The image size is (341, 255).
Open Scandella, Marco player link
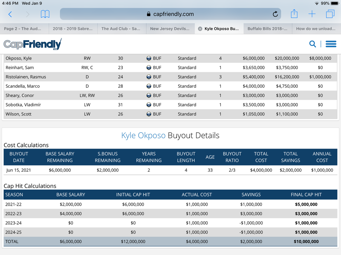pyautogui.click(x=23, y=86)
